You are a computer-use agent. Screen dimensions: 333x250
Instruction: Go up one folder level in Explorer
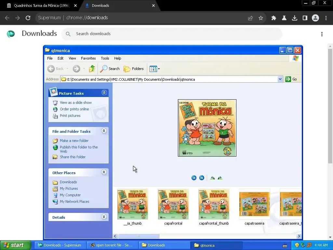click(x=92, y=69)
